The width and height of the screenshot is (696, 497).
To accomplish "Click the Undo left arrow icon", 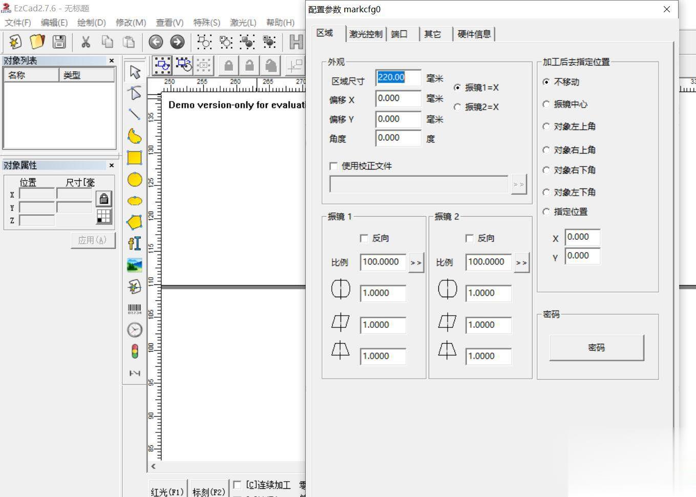I will tap(156, 42).
